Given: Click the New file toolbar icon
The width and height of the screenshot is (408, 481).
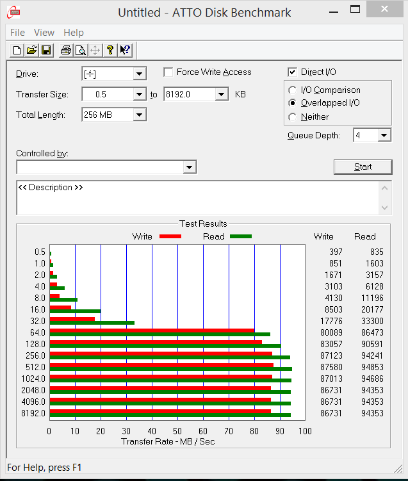Looking at the screenshot, I should 17,50.
